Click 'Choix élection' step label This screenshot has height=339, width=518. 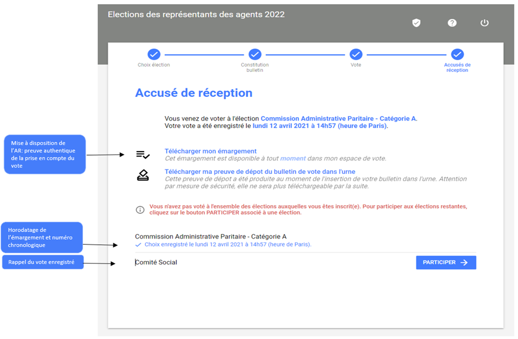pyautogui.click(x=154, y=65)
